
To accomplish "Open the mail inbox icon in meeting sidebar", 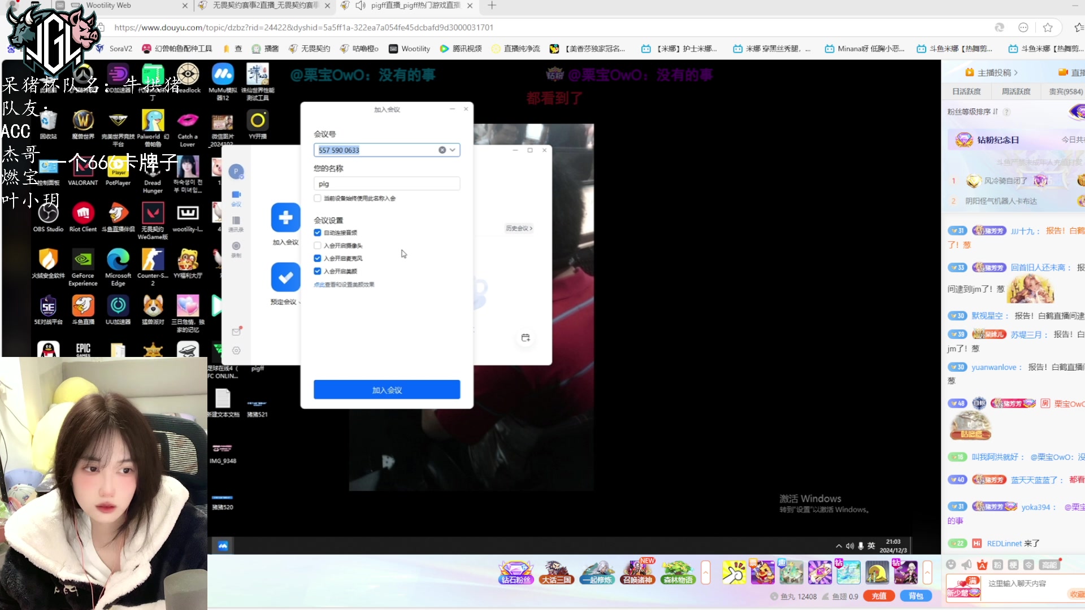I will tap(236, 332).
